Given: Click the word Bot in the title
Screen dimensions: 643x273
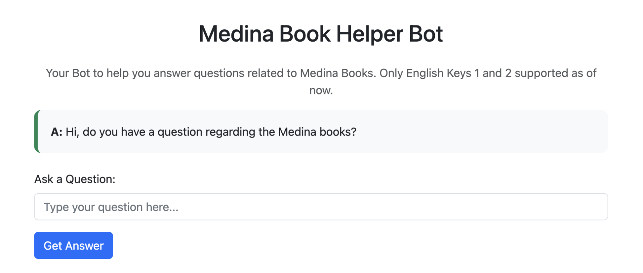Looking at the screenshot, I should (426, 34).
